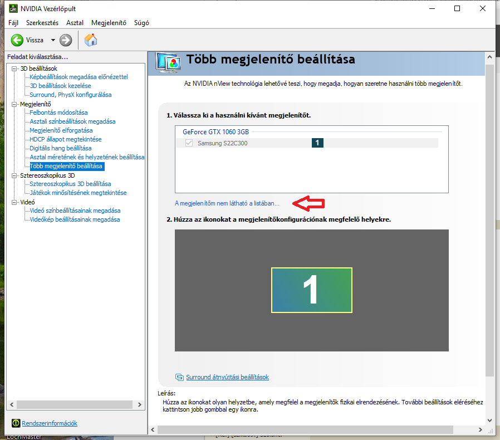Image resolution: width=500 pixels, height=440 pixels.
Task: Select Asztal méretének és helyzetének beállítása
Action: pos(87,157)
